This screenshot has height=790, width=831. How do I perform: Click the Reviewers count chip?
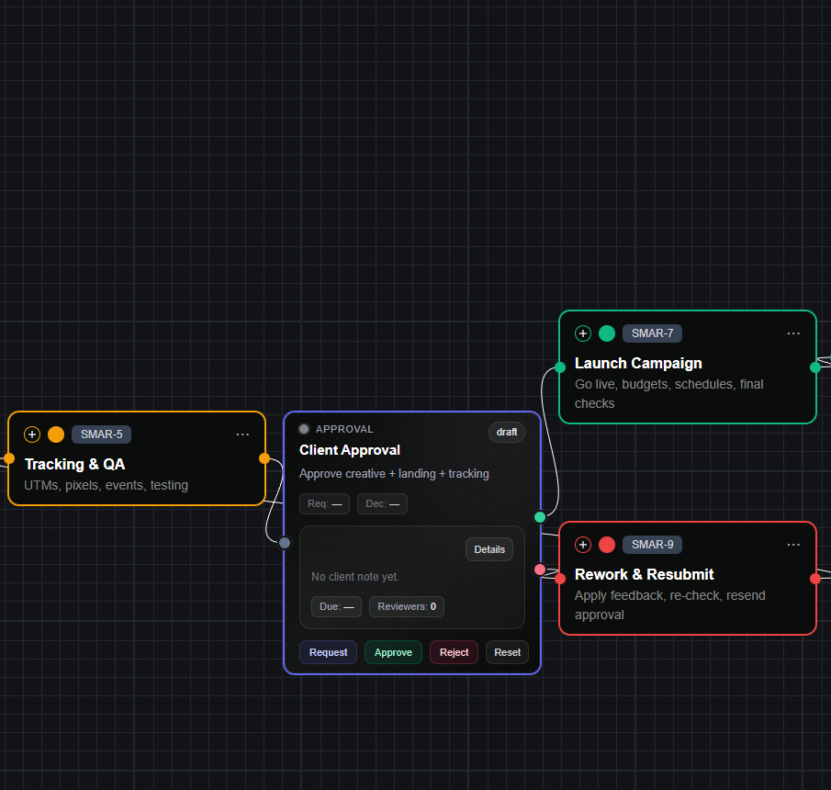(407, 606)
